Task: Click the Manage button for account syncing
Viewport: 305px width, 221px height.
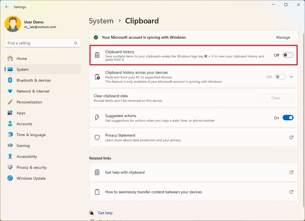Action: (x=283, y=37)
